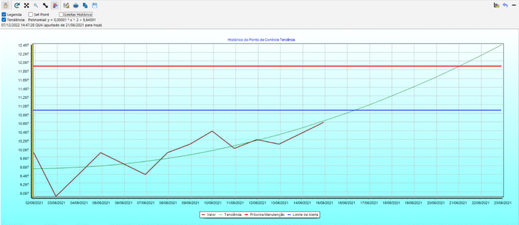Click the chart type icon at top right

click(496, 5)
